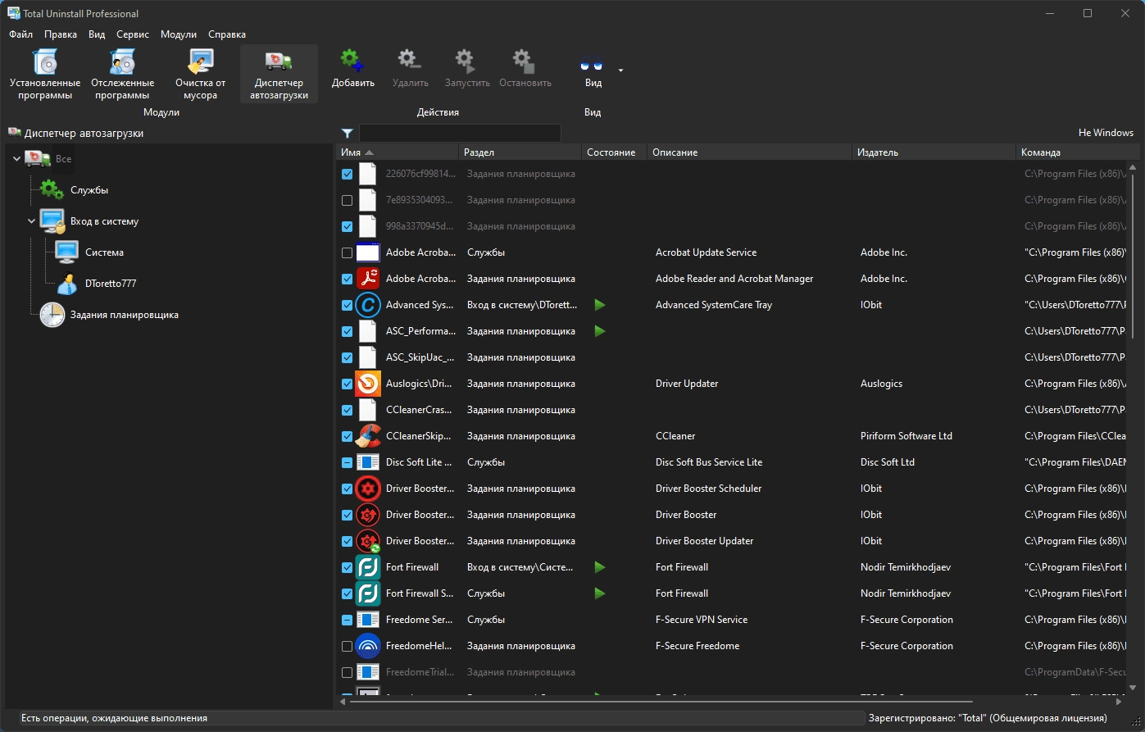Open the Модули menu
This screenshot has width=1145, height=732.
(179, 34)
